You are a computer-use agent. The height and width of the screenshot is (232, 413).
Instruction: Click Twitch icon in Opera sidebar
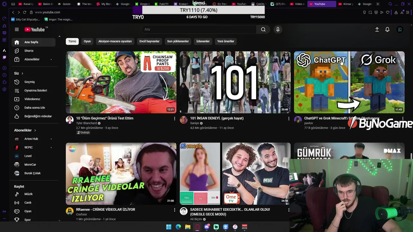[x=4, y=57]
